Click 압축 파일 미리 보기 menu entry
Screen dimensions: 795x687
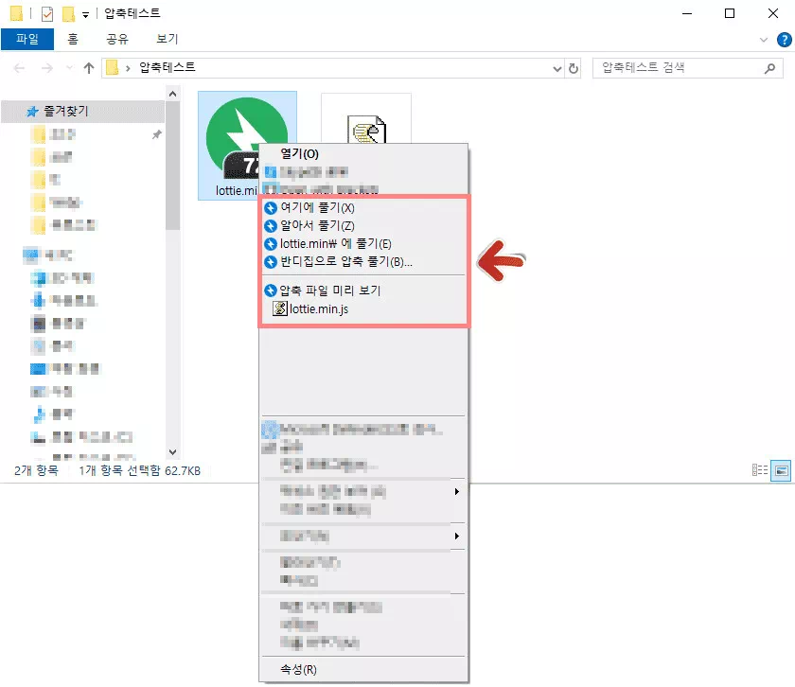coord(362,291)
